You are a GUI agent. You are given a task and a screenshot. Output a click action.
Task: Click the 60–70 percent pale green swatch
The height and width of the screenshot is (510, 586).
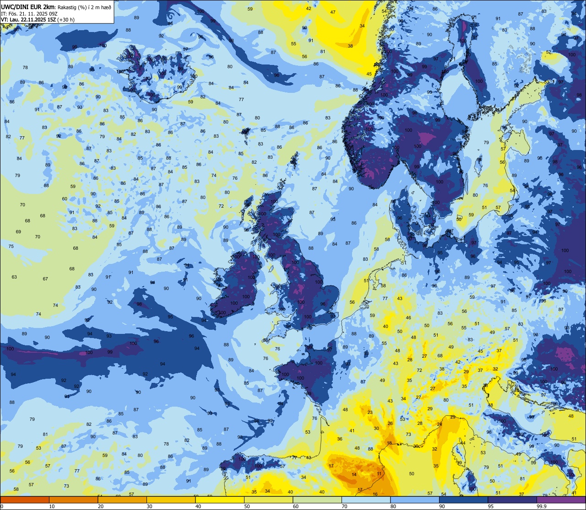[317, 500]
